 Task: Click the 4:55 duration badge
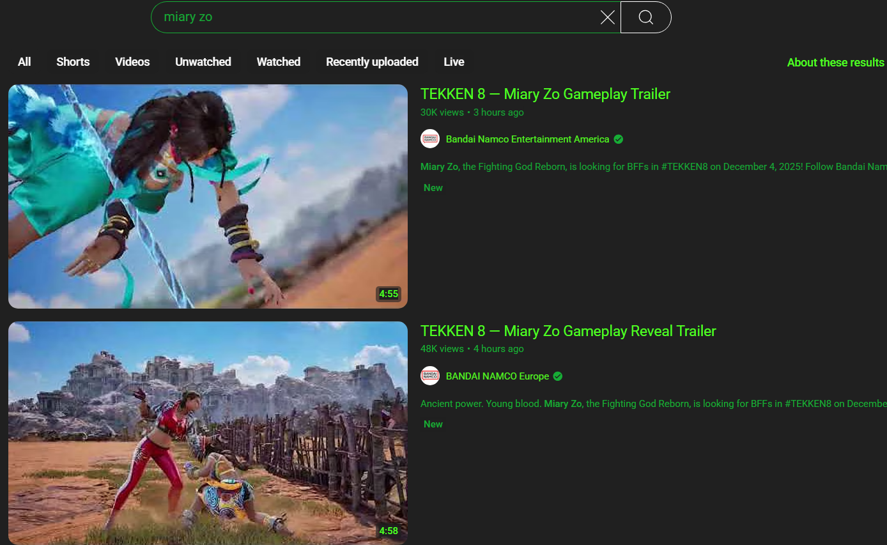tap(389, 295)
